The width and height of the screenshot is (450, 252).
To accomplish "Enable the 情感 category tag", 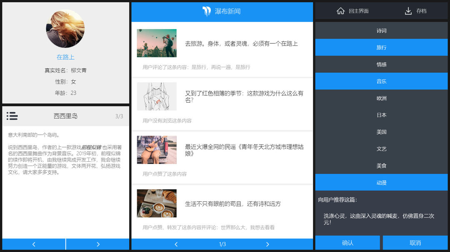I will point(381,64).
